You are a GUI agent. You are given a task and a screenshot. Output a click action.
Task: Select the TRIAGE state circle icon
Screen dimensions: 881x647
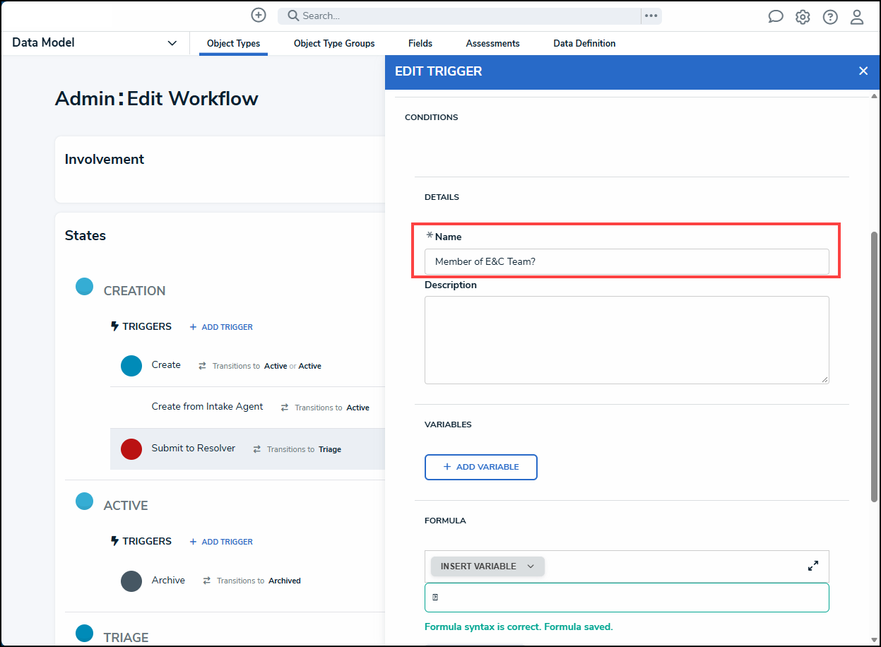coord(85,634)
